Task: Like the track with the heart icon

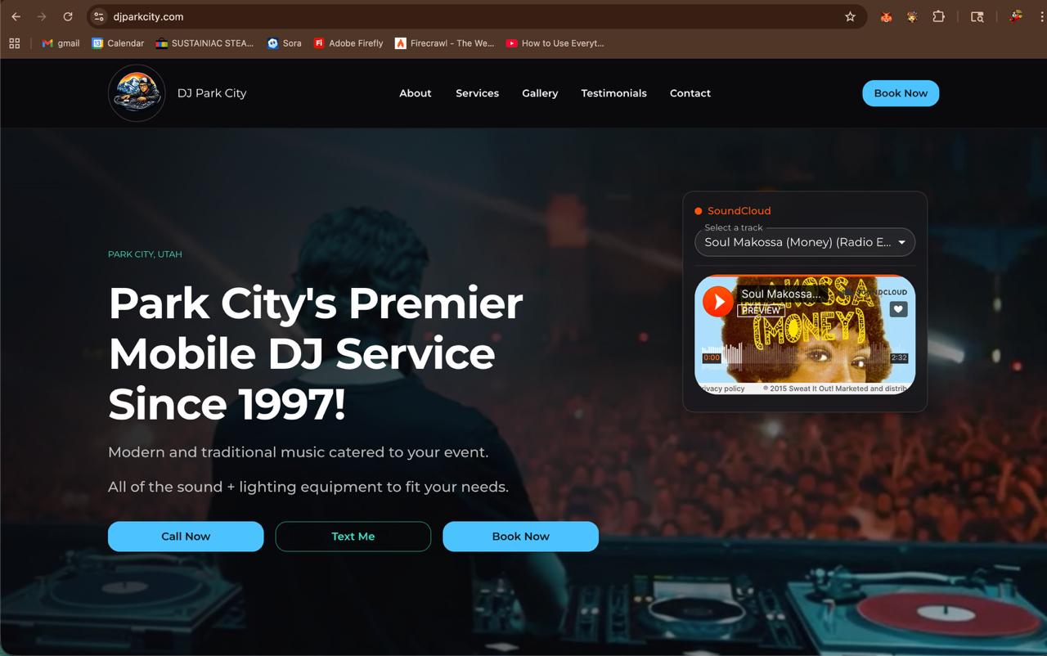Action: tap(898, 309)
